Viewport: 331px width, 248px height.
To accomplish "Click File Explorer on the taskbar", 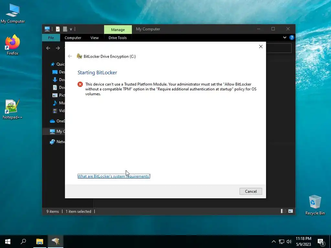I will pos(39,242).
